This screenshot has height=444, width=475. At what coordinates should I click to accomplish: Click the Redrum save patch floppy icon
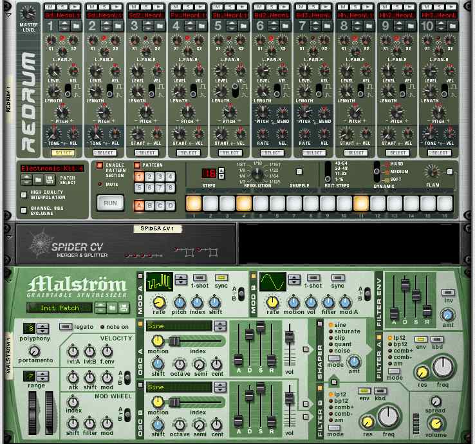pyautogui.click(x=50, y=180)
